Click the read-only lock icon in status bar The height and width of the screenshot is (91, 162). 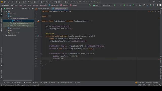click(x=160, y=85)
